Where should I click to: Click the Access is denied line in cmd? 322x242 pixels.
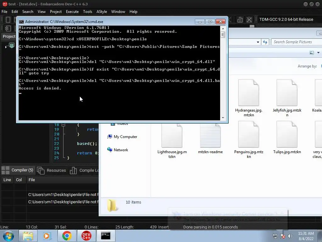pyautogui.click(x=40, y=88)
